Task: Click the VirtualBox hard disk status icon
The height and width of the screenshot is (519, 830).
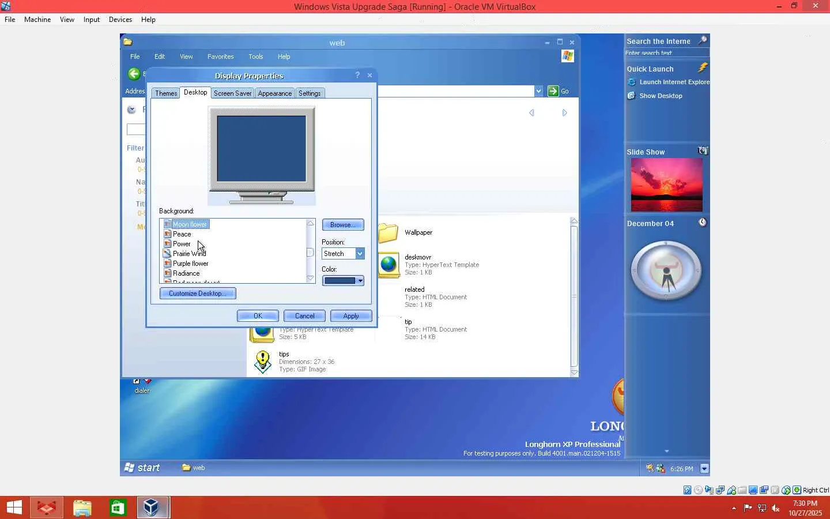Action: [x=688, y=490]
